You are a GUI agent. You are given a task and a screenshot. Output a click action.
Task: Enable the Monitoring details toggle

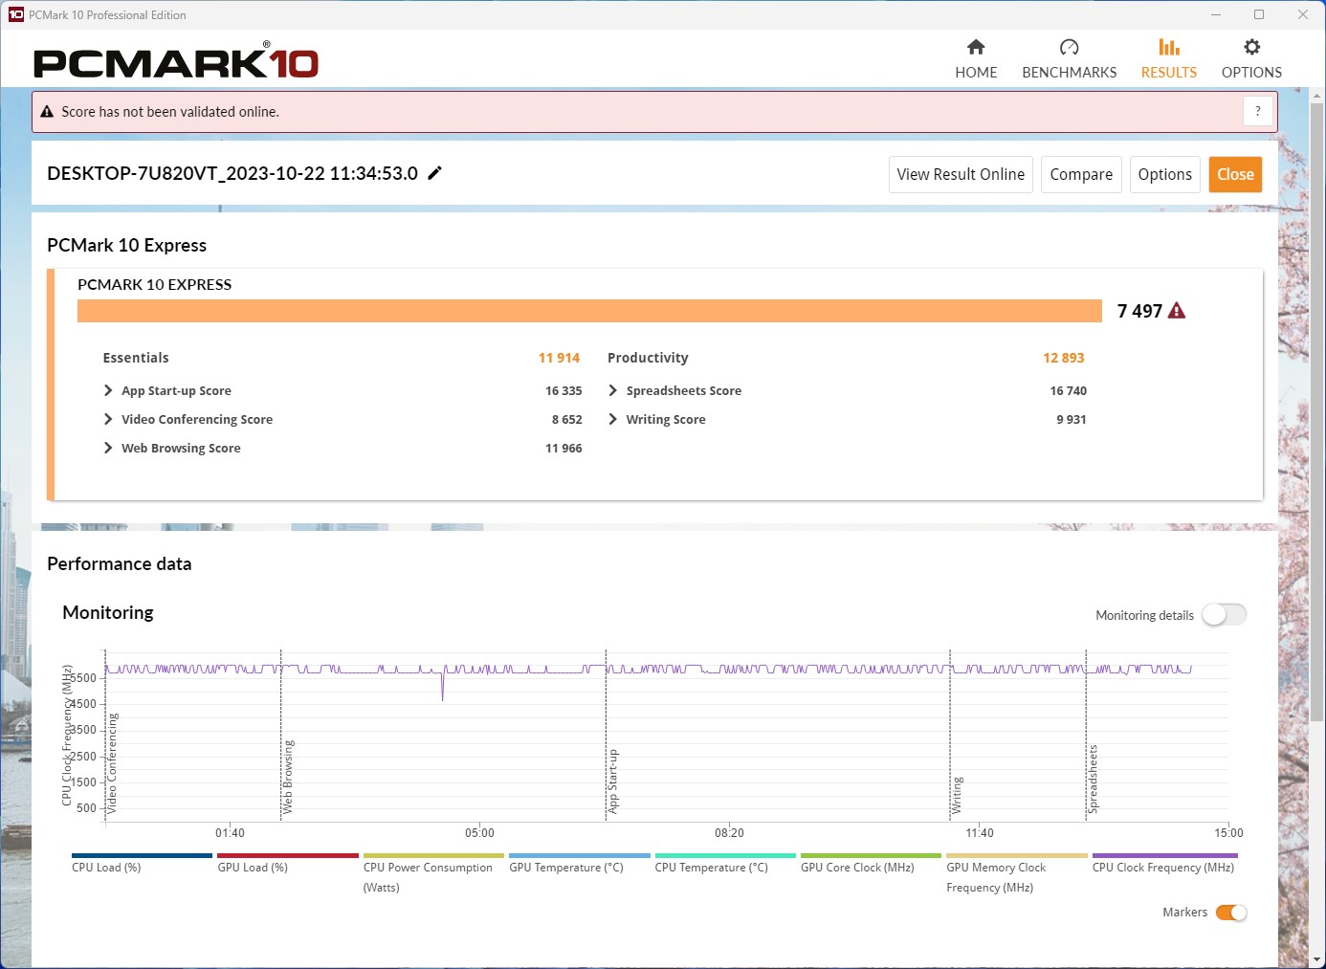point(1224,615)
